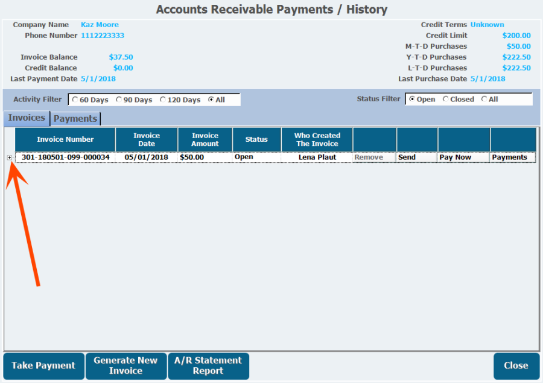Close the Accounts Receivable window
Image resolution: width=543 pixels, height=383 pixels.
pos(516,366)
